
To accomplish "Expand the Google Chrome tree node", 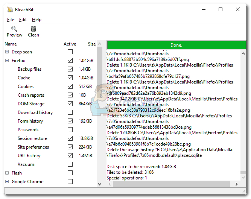I will tap(7, 182).
